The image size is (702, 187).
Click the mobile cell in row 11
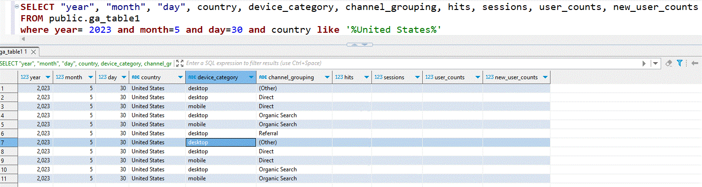point(221,178)
